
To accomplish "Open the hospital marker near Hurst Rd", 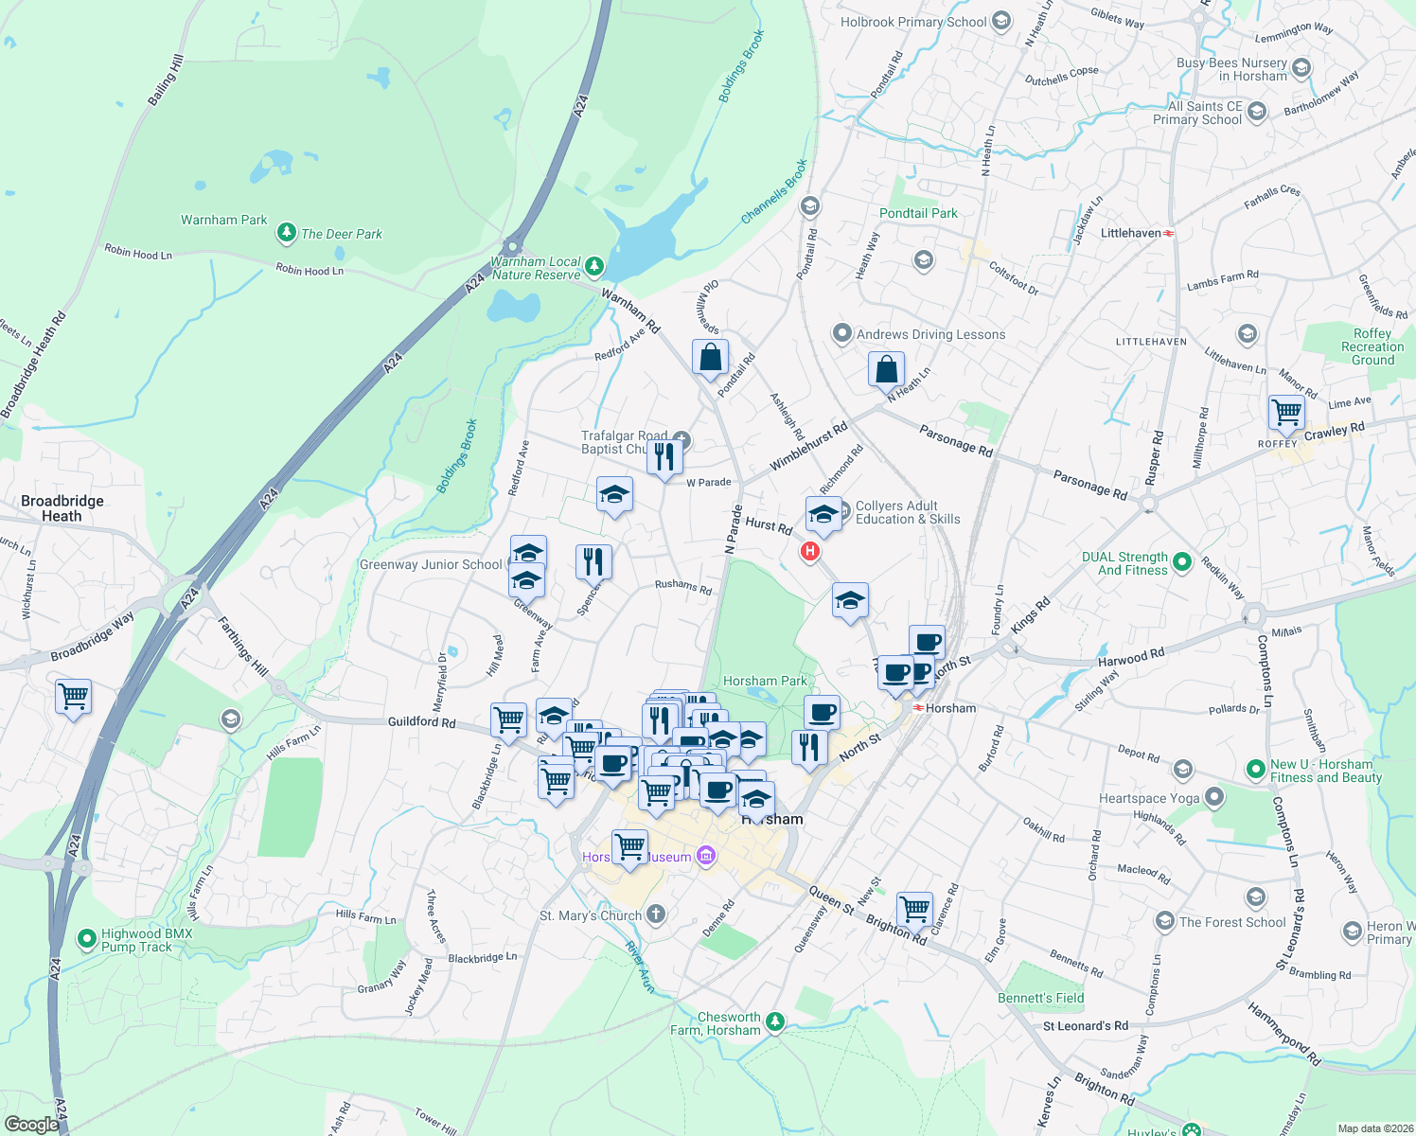I will coord(809,552).
